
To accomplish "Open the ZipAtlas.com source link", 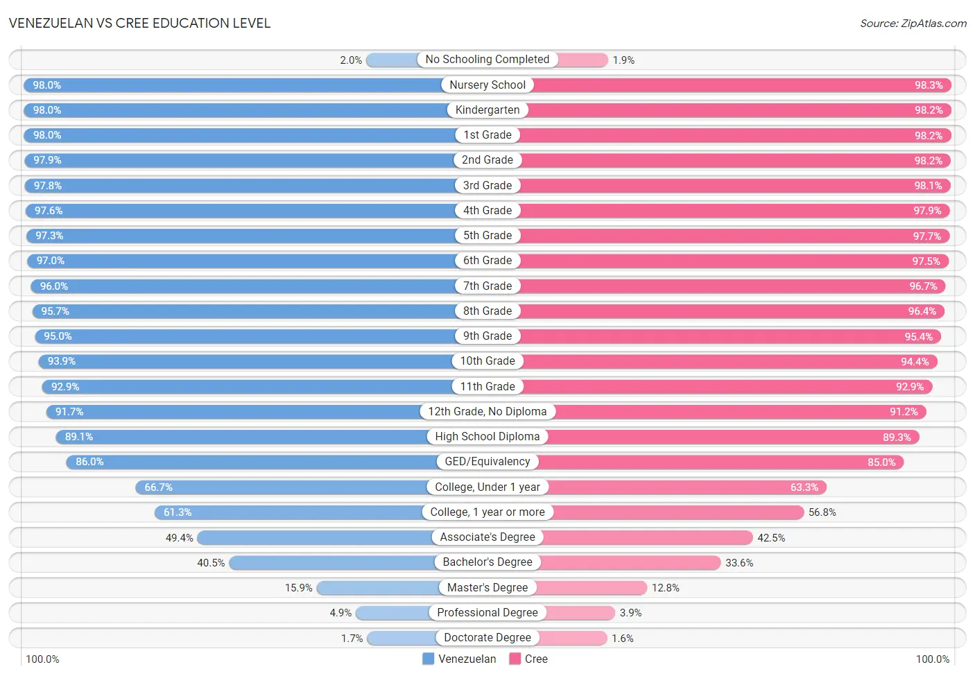I will (913, 24).
